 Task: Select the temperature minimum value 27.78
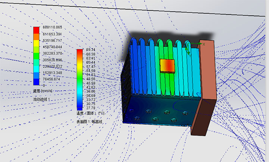(90, 108)
